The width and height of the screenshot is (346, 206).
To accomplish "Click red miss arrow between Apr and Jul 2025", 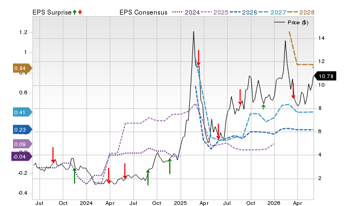I will tap(218, 132).
